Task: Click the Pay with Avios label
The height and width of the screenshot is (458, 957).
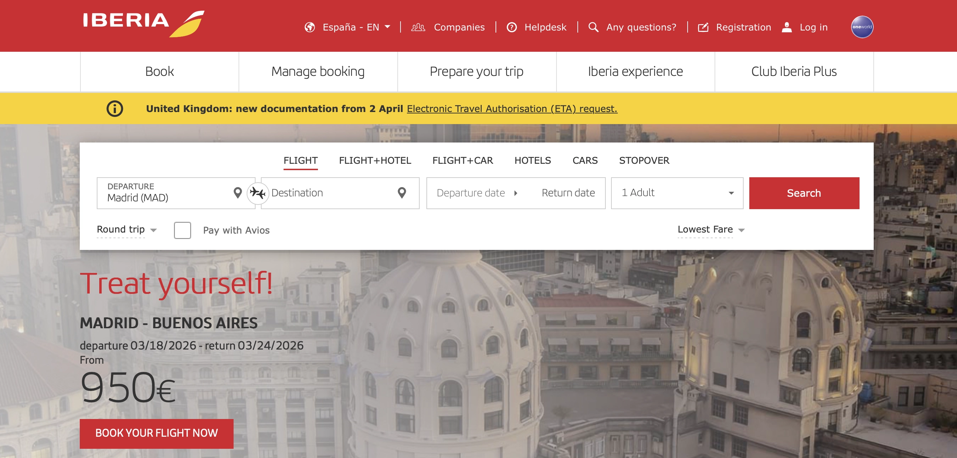Action: 236,230
